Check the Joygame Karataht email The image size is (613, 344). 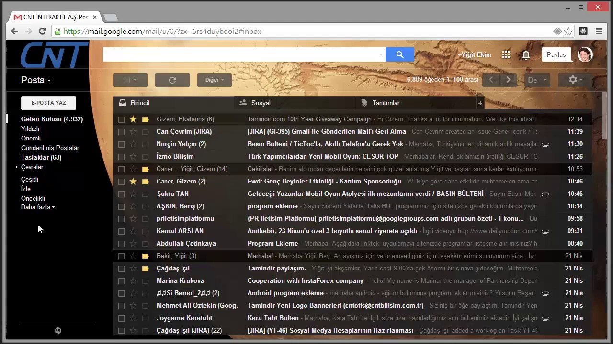coord(121,318)
